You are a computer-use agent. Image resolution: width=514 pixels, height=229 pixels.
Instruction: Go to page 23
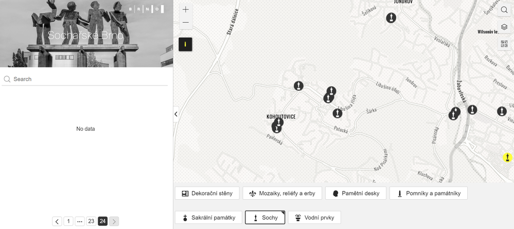pyautogui.click(x=91, y=221)
